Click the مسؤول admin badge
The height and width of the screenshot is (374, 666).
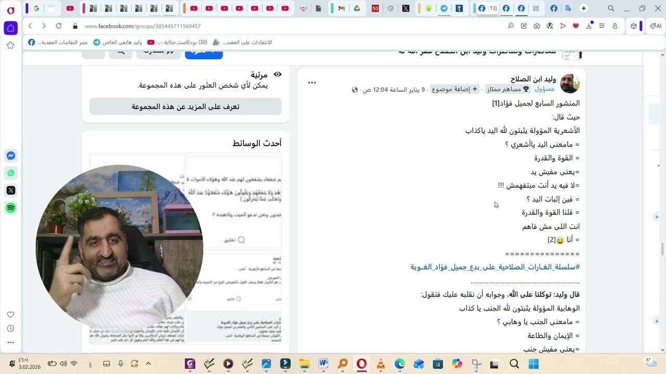544,89
